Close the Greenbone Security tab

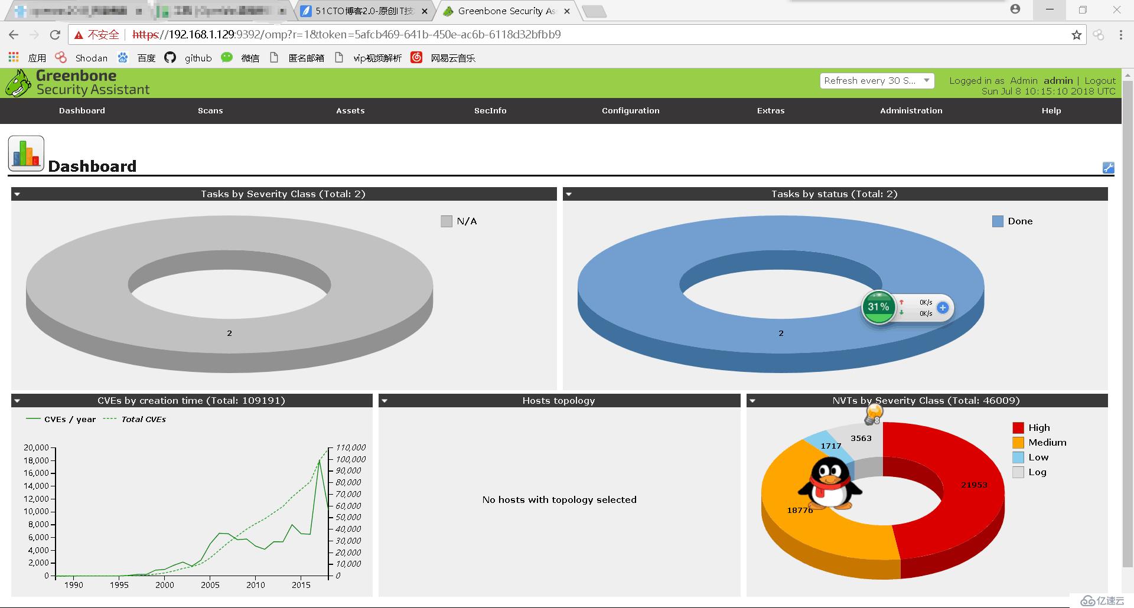click(x=567, y=11)
